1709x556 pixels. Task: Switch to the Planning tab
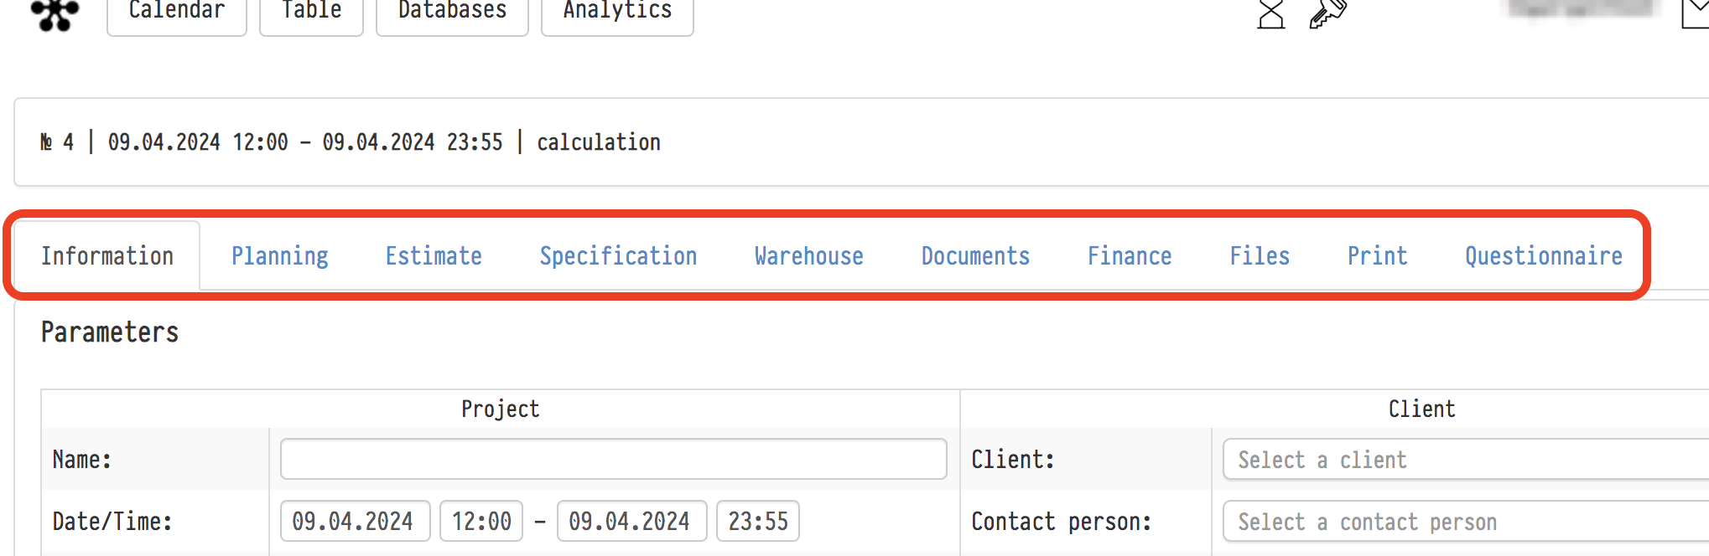[x=279, y=256]
